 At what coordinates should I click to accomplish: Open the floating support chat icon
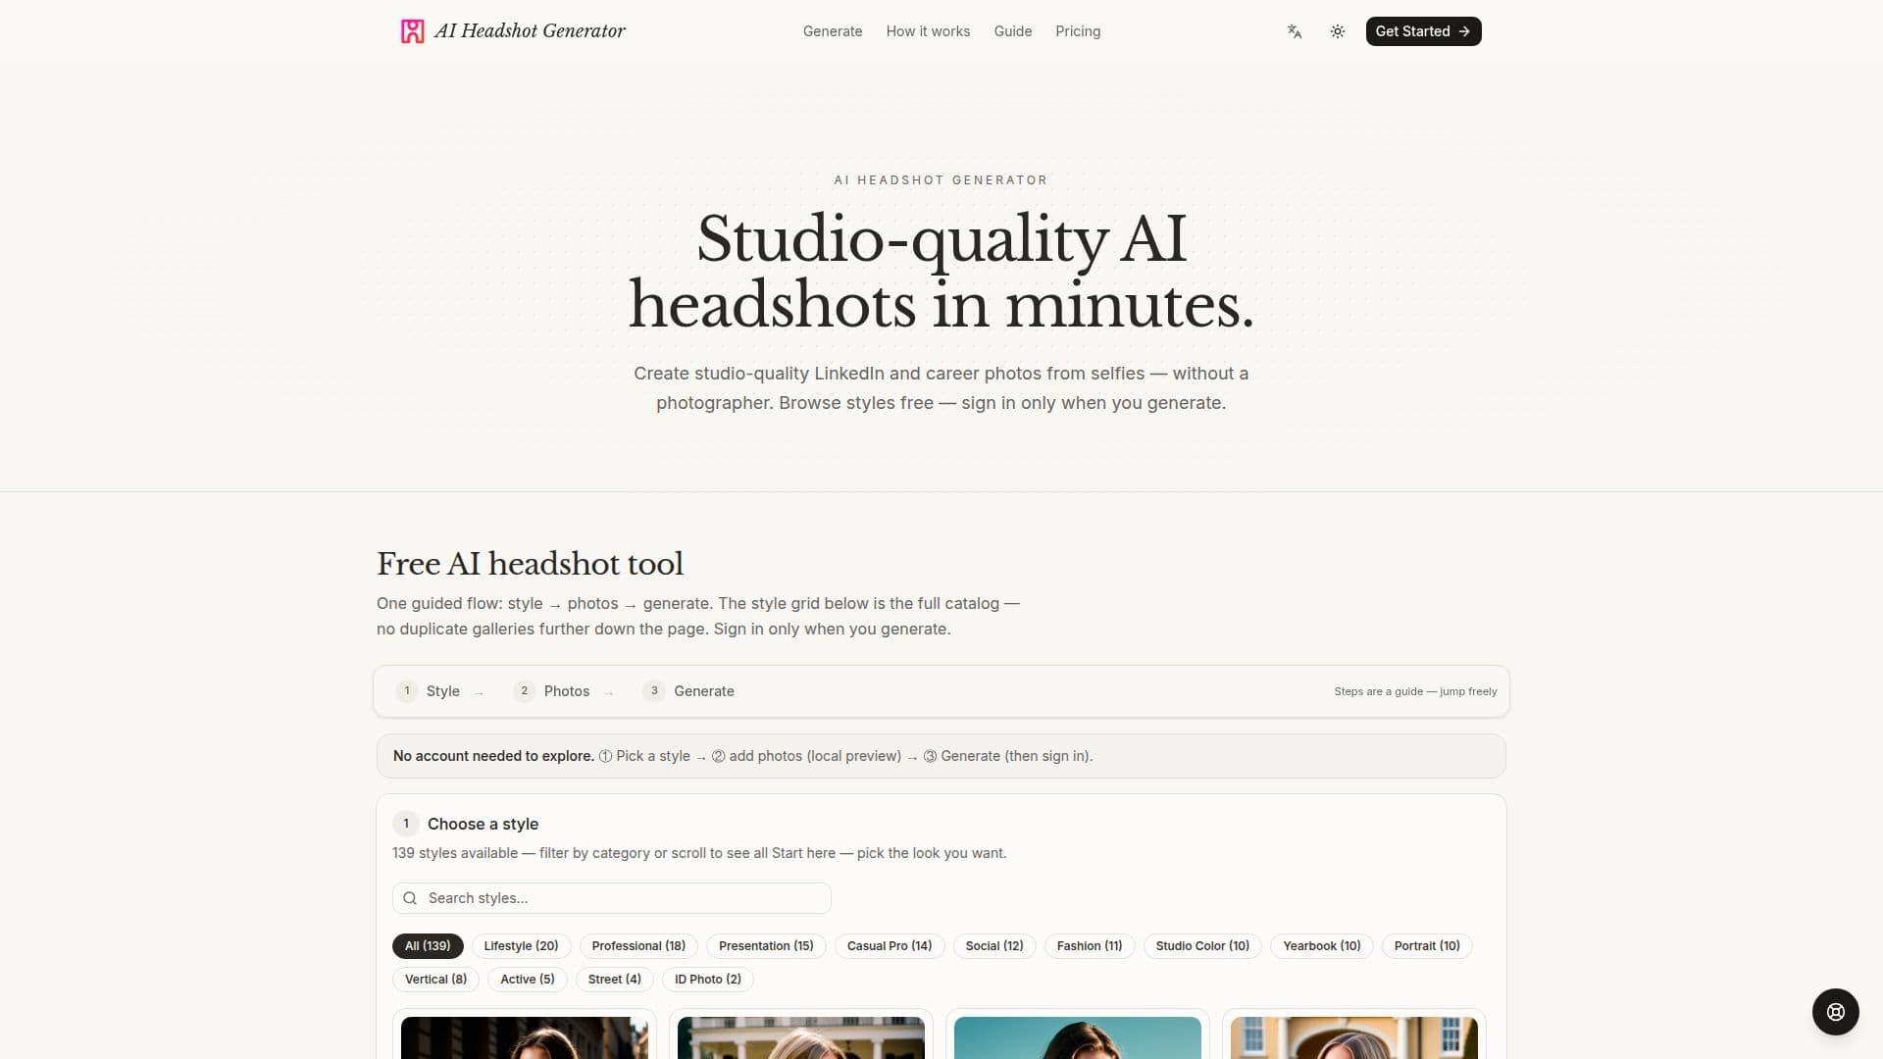point(1836,1012)
